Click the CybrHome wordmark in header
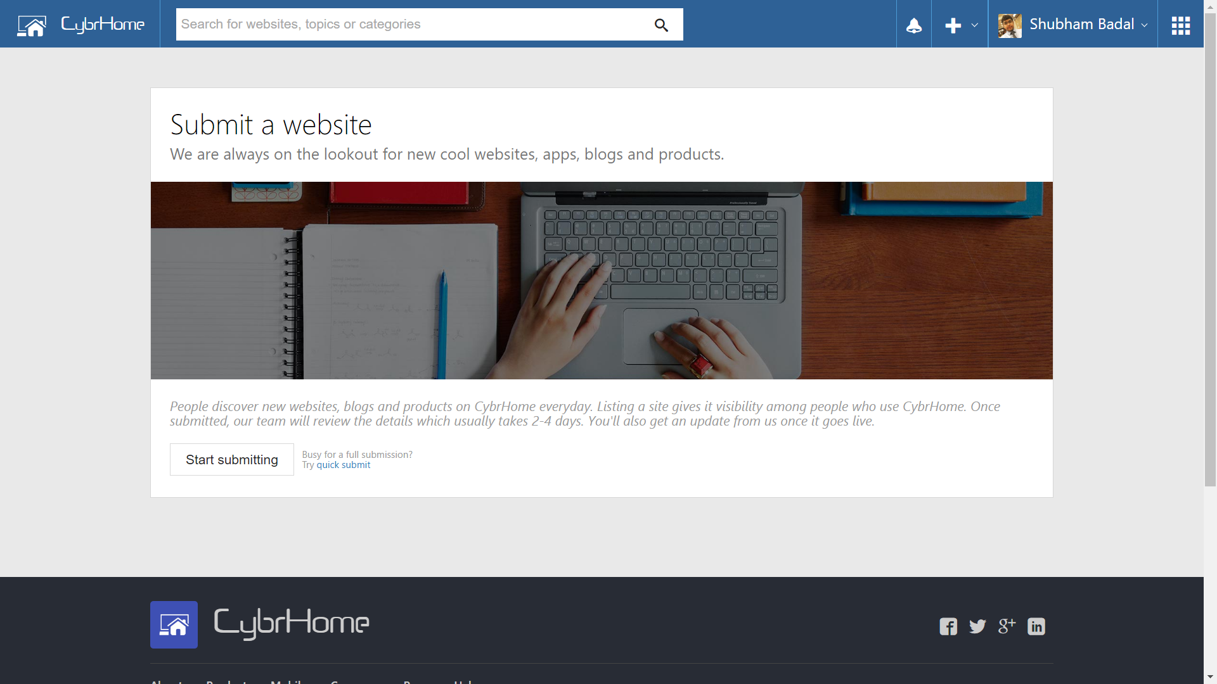 tap(103, 24)
